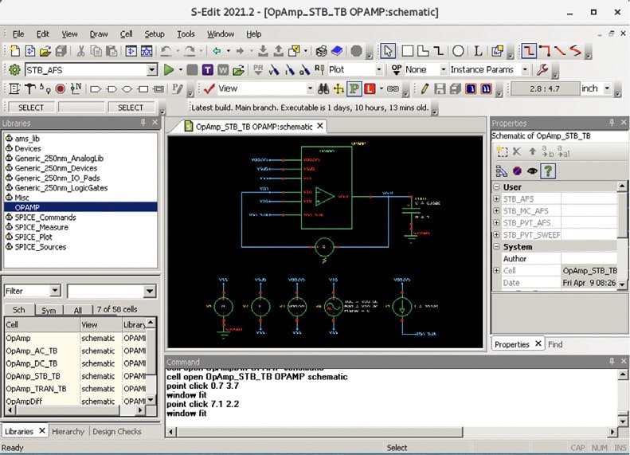Toggle the blue double-pane icon near save
The width and height of the screenshot is (630, 455).
(486, 88)
